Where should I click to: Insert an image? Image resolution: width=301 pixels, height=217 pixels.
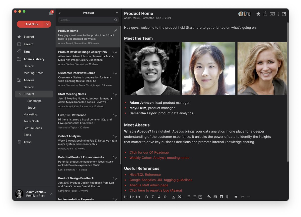point(215,197)
